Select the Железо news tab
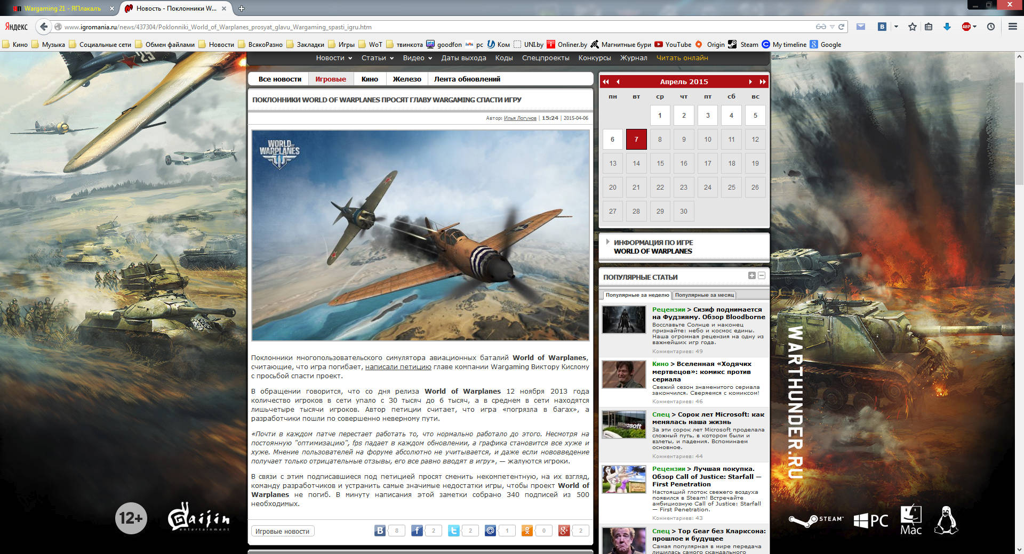 [x=406, y=79]
